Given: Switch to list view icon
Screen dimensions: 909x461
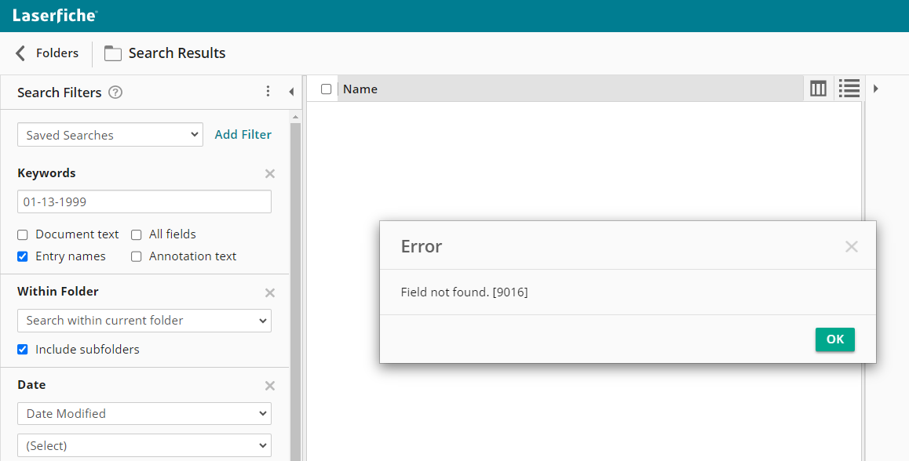Looking at the screenshot, I should click(x=849, y=89).
